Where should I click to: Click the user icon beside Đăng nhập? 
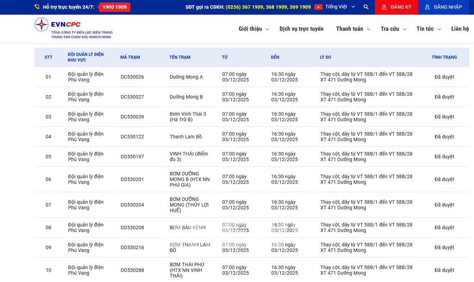click(x=427, y=7)
